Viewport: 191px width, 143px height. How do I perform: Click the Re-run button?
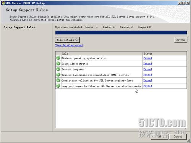coord(181,40)
